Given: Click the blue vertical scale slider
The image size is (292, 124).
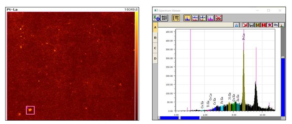Looking at the screenshot, I should coord(283,87).
